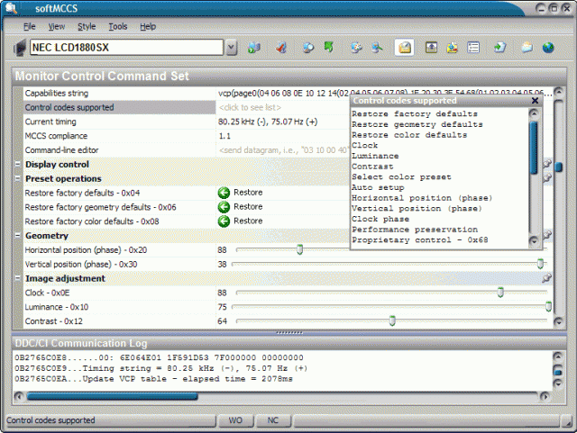Click main panel scrollbar up arrow

click(559, 92)
